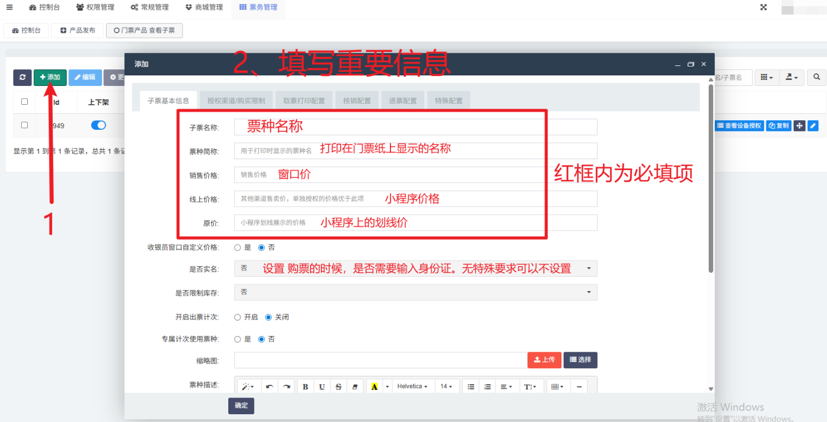This screenshot has height=422, width=827.
Task: Switch to 子票基本信息 tab
Action: [168, 101]
